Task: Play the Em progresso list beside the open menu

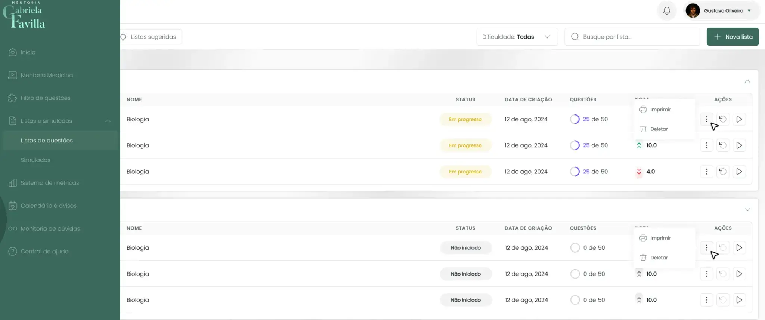Action: tap(739, 119)
